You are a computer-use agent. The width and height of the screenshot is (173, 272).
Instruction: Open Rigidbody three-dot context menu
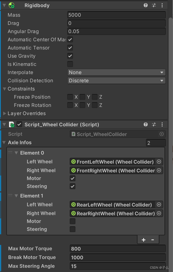[162, 5]
